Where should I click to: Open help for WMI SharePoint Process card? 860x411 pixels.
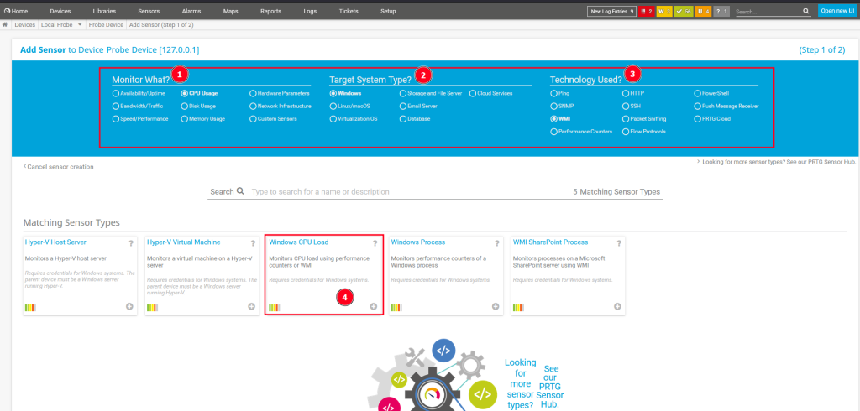pos(619,243)
